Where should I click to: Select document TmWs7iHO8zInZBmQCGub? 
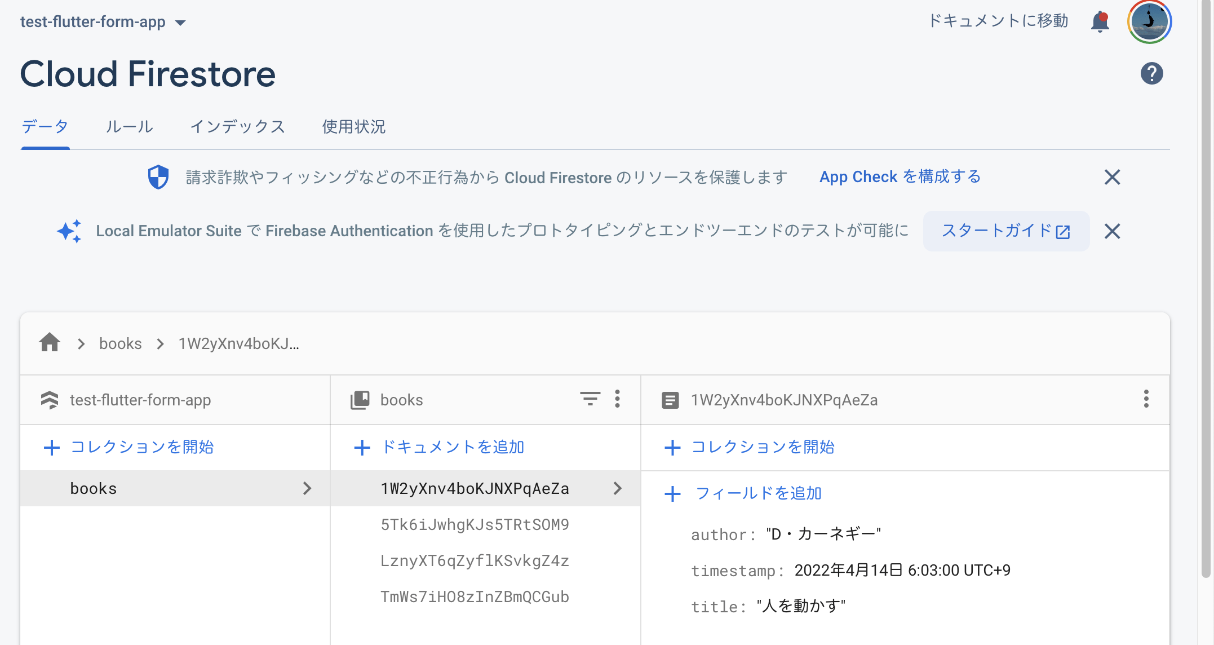click(x=475, y=597)
